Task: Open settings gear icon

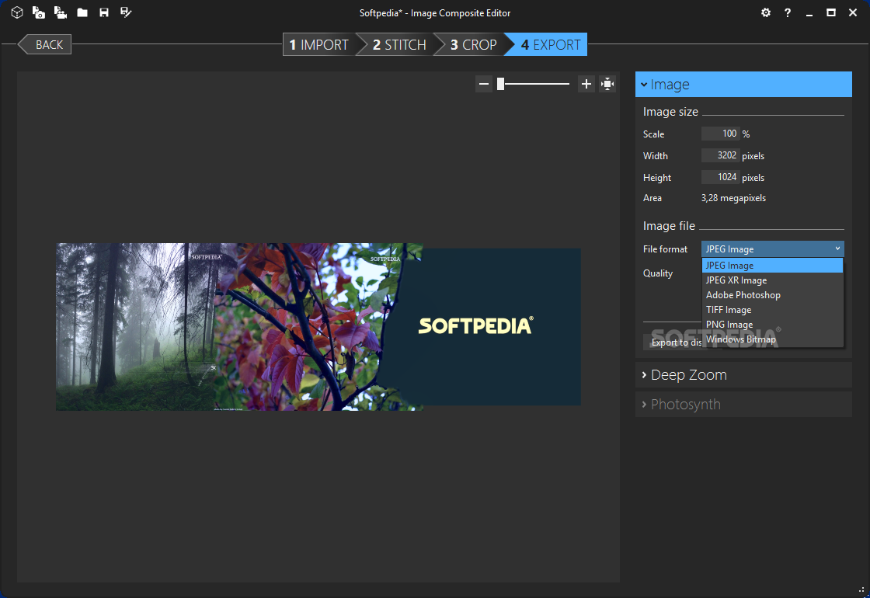Action: point(766,12)
